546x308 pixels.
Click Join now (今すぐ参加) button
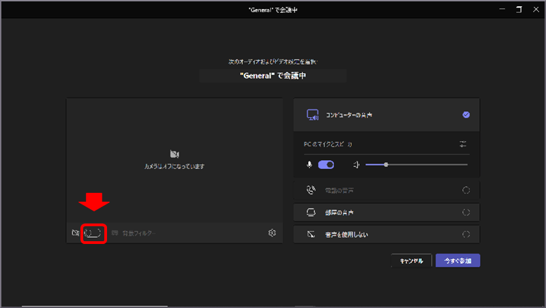pos(458,261)
